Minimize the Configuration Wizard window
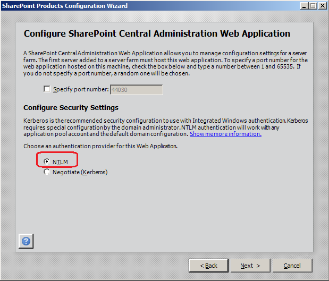The width and height of the screenshot is (329, 281). pyautogui.click(x=304, y=6)
